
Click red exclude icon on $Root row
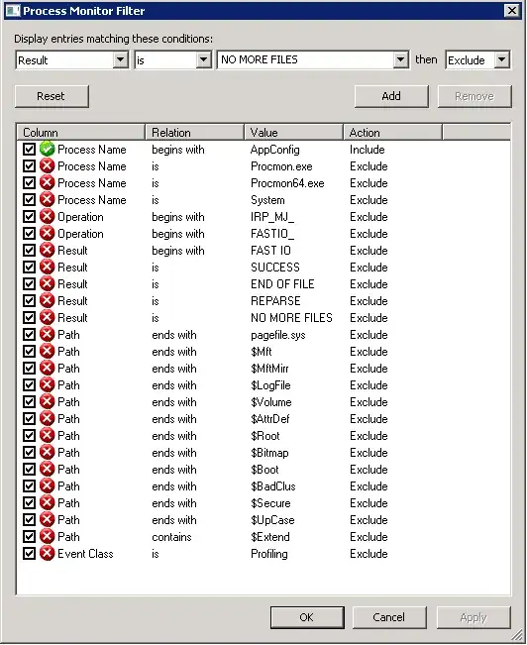pos(48,436)
